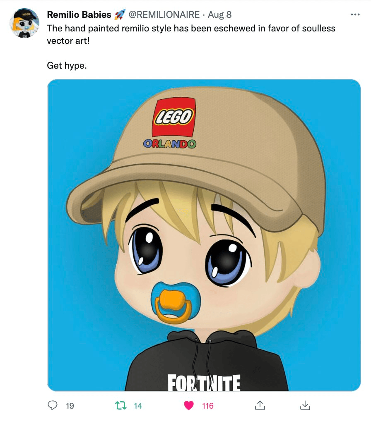Viewport: 371px width, 426px height.
Task: Click the 116 likes count
Action: 208,406
